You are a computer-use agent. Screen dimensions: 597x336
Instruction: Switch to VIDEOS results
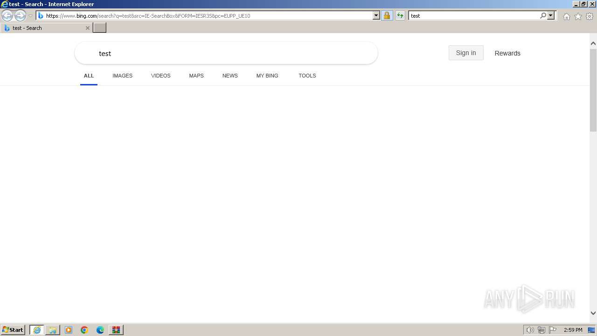[x=160, y=76]
